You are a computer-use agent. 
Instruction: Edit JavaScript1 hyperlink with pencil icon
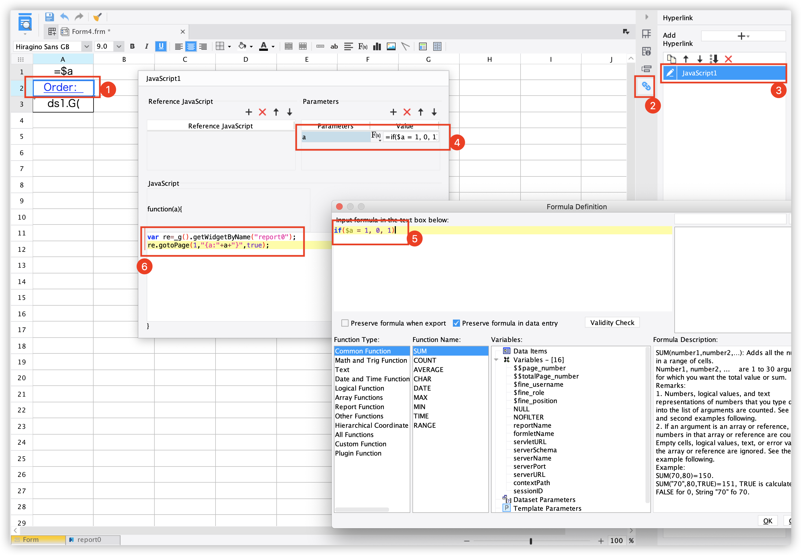tap(670, 73)
